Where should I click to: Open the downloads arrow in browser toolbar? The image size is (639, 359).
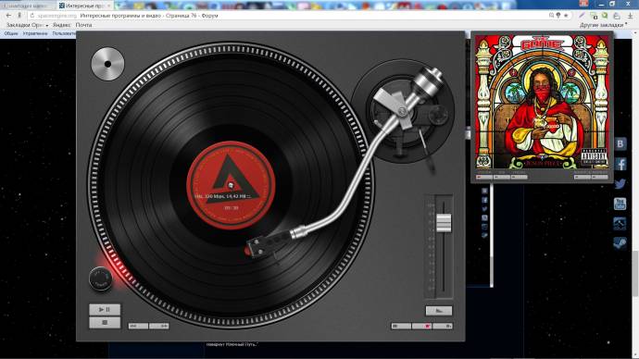coord(630,16)
